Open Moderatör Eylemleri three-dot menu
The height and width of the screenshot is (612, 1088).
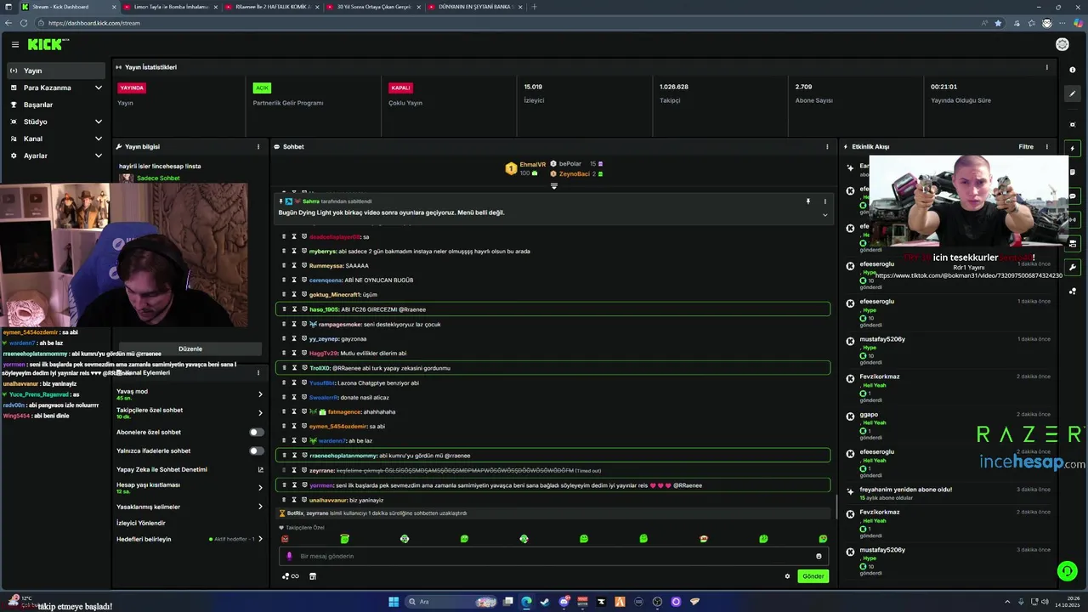click(258, 373)
